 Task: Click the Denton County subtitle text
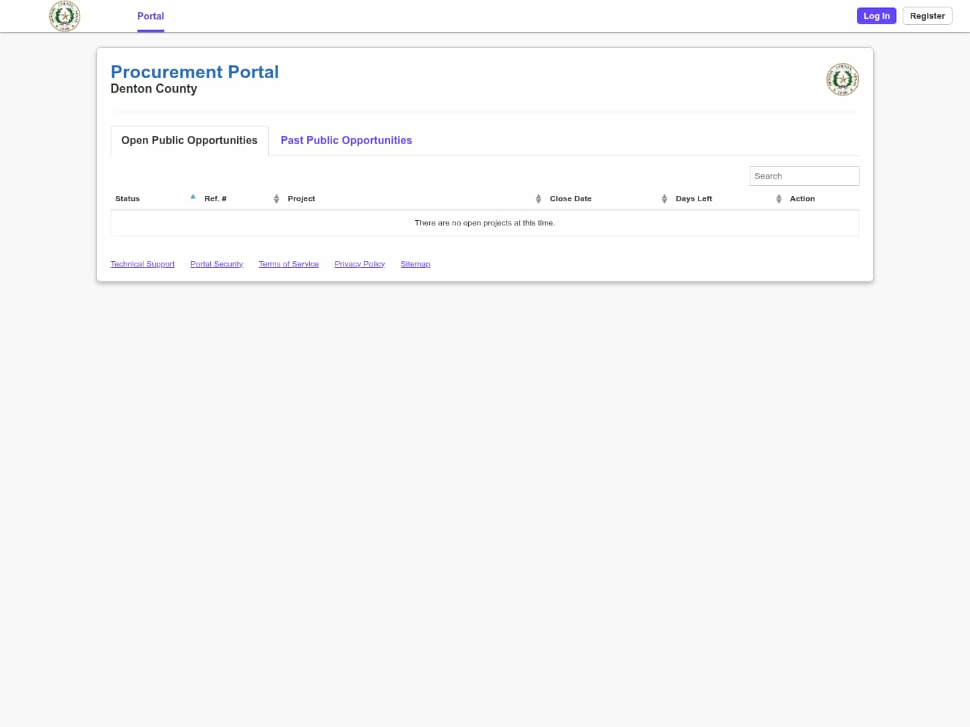[154, 89]
